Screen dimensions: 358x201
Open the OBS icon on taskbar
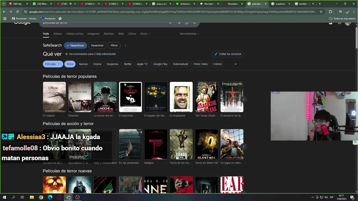click(78, 197)
